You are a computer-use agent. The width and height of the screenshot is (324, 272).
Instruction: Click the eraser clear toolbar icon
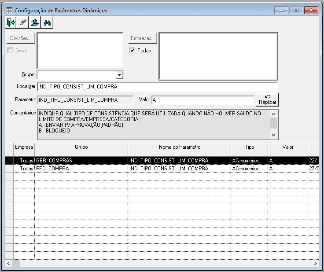tap(23, 22)
